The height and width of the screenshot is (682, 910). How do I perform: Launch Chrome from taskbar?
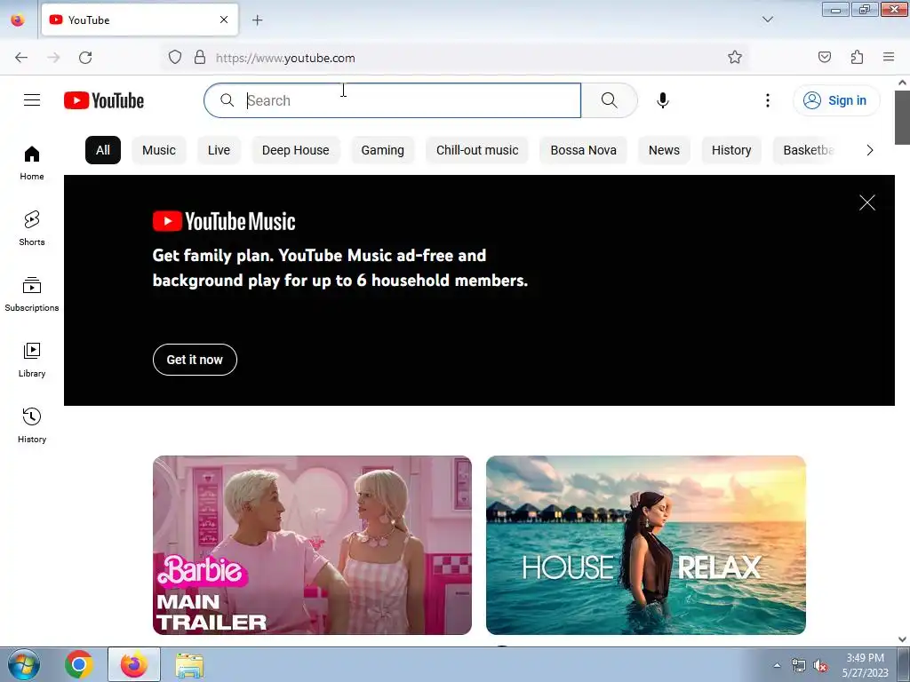point(79,664)
